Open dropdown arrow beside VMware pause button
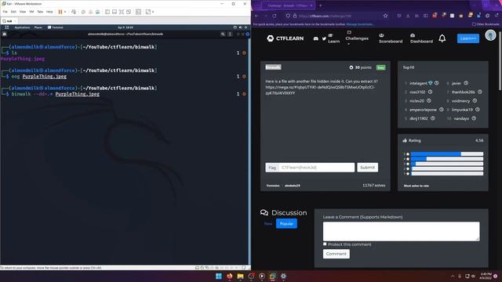 click(x=65, y=12)
